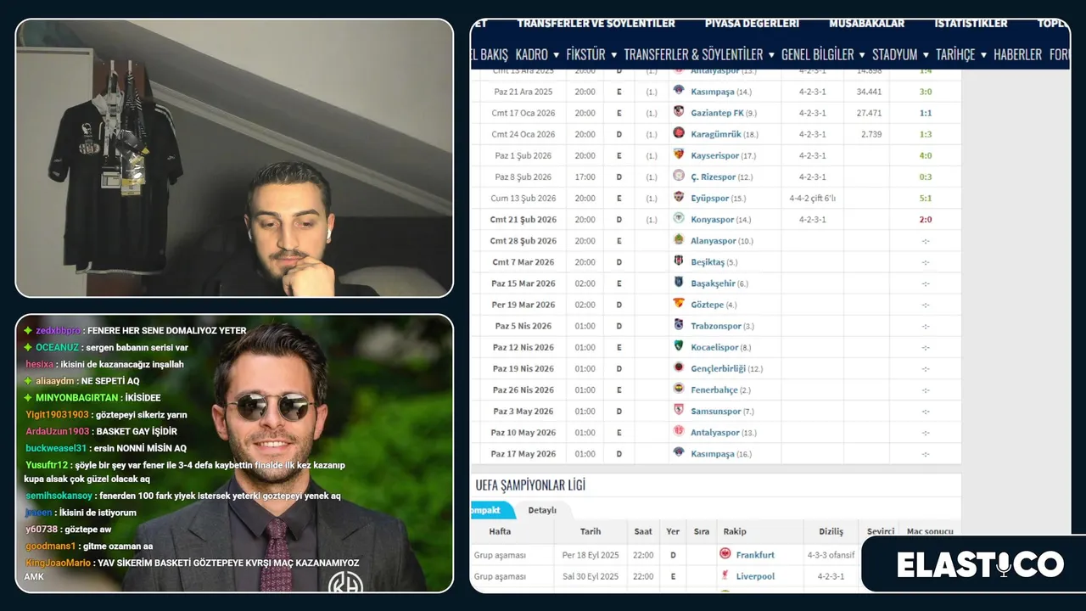Click the date Paz 26 Nis 2026
This screenshot has height=611, width=1086.
(x=523, y=390)
